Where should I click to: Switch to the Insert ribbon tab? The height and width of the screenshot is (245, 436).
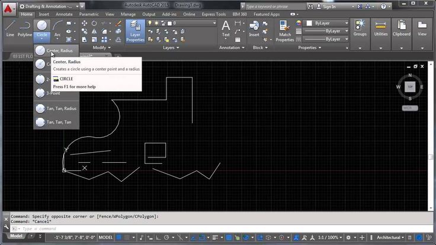tap(44, 14)
